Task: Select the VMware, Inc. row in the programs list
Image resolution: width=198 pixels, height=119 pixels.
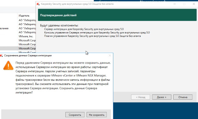Action: (26, 36)
